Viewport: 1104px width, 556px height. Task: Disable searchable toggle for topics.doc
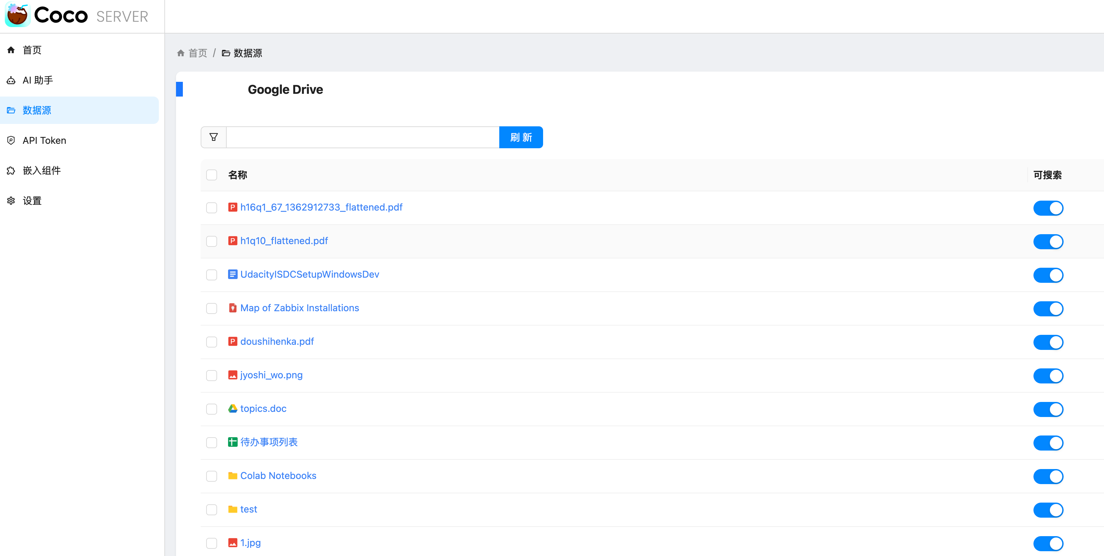[x=1048, y=409]
